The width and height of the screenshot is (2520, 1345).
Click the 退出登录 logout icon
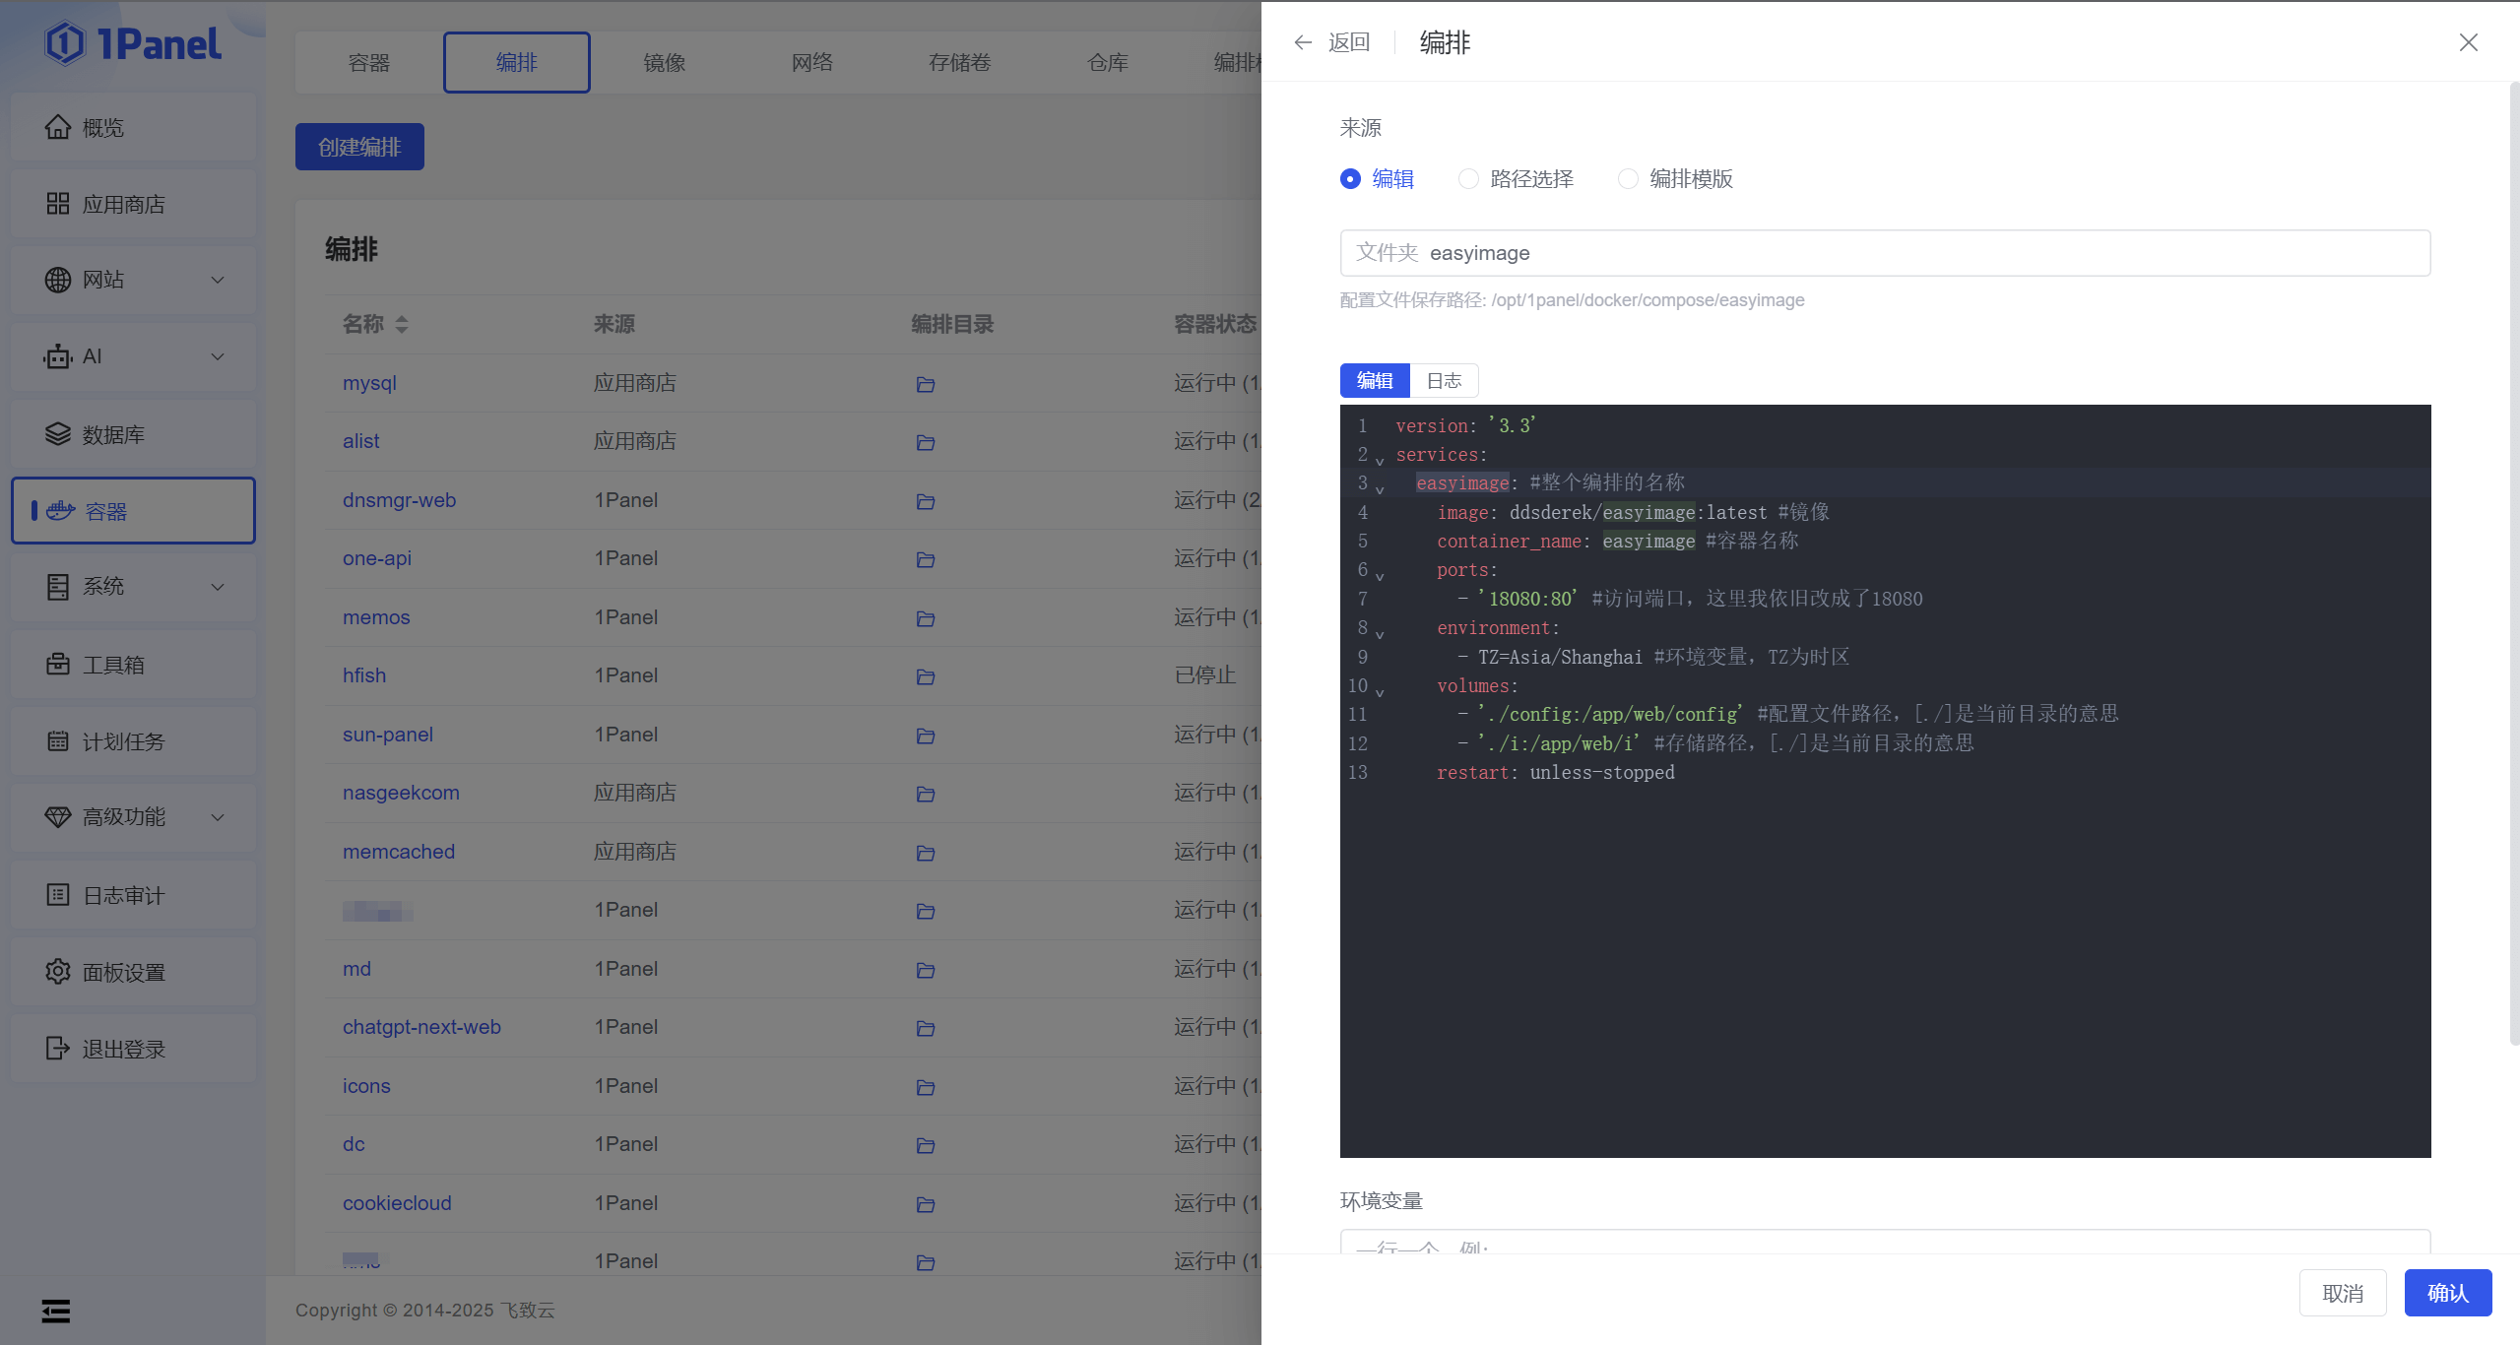pyautogui.click(x=58, y=1049)
